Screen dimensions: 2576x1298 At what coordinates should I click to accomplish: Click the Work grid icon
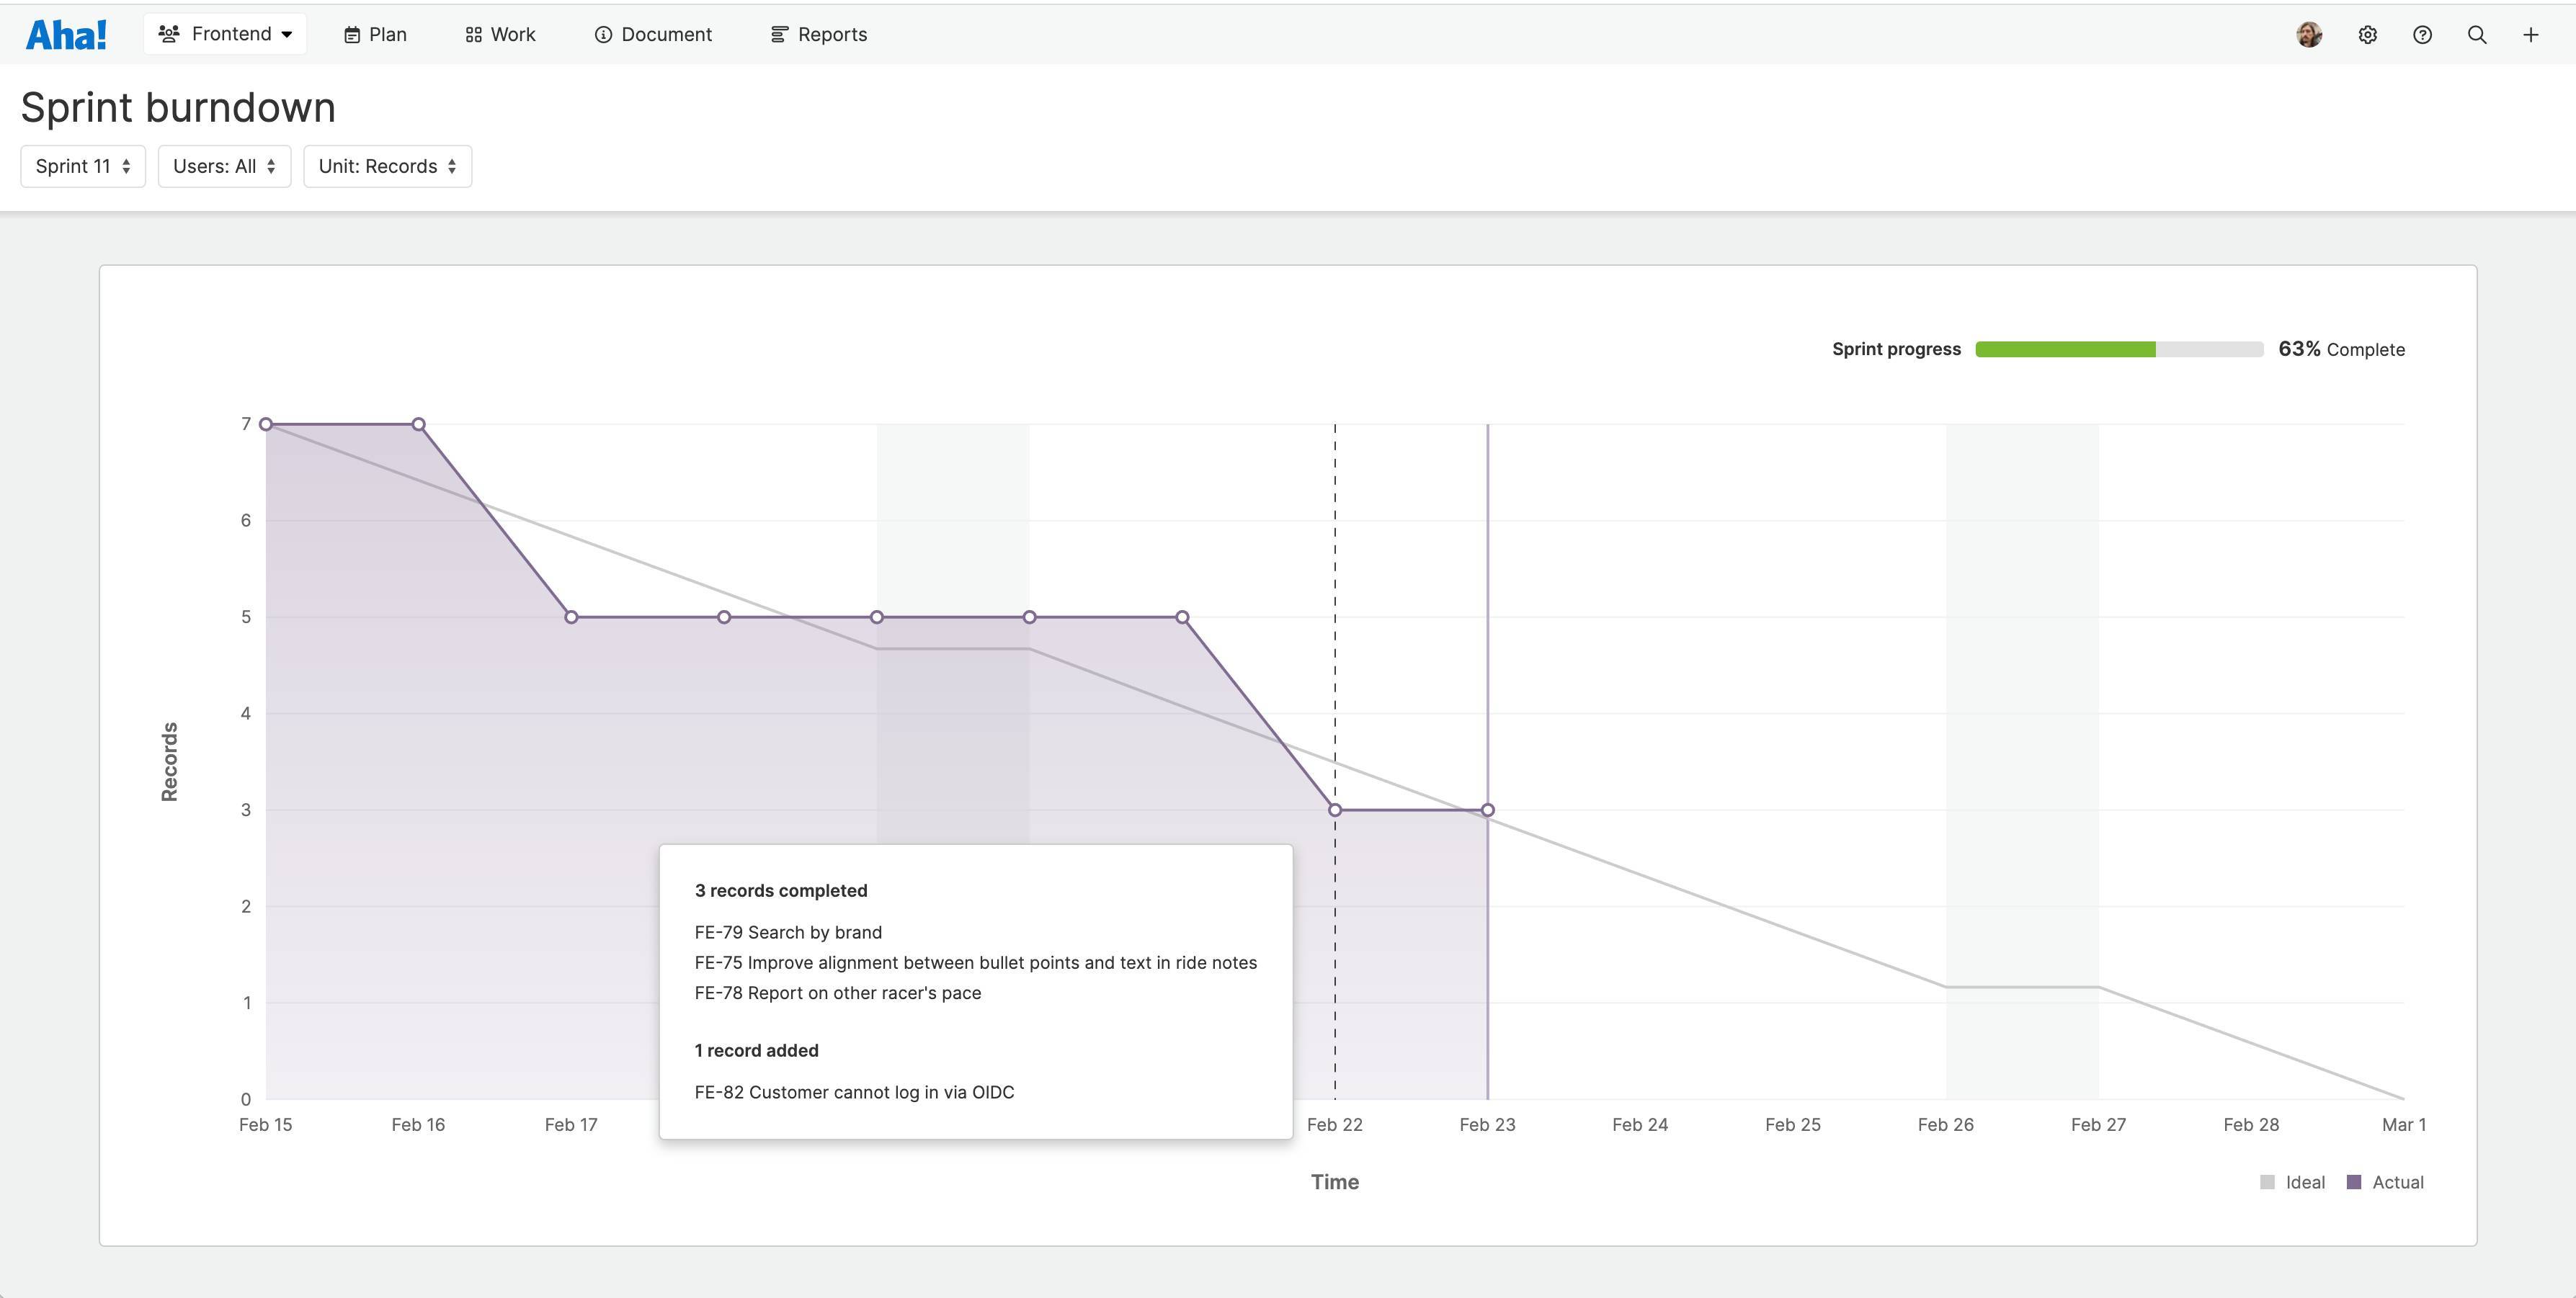click(474, 33)
